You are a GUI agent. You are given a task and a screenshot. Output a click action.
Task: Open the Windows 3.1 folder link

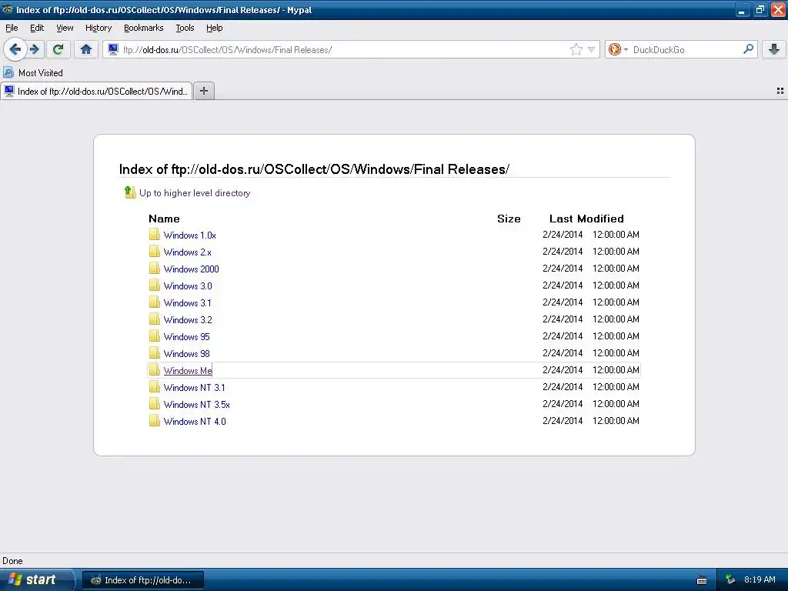(188, 303)
